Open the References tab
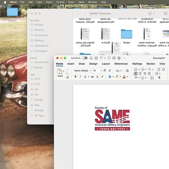 [x=121, y=64]
